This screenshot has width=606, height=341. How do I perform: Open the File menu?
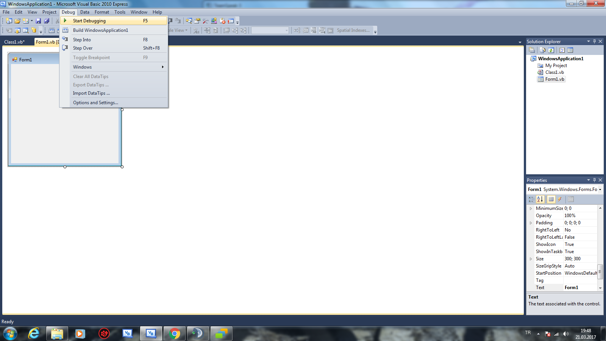[6, 12]
